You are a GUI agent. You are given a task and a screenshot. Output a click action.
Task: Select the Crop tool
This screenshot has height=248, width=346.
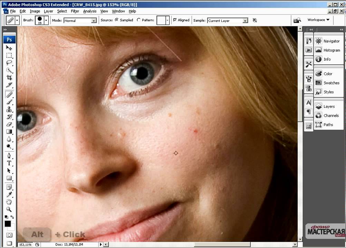9,77
